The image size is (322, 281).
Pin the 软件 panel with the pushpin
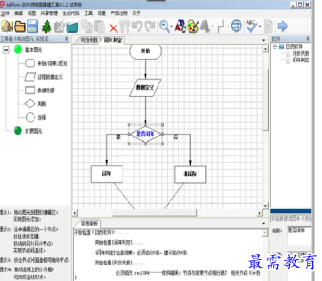(x=307, y=39)
